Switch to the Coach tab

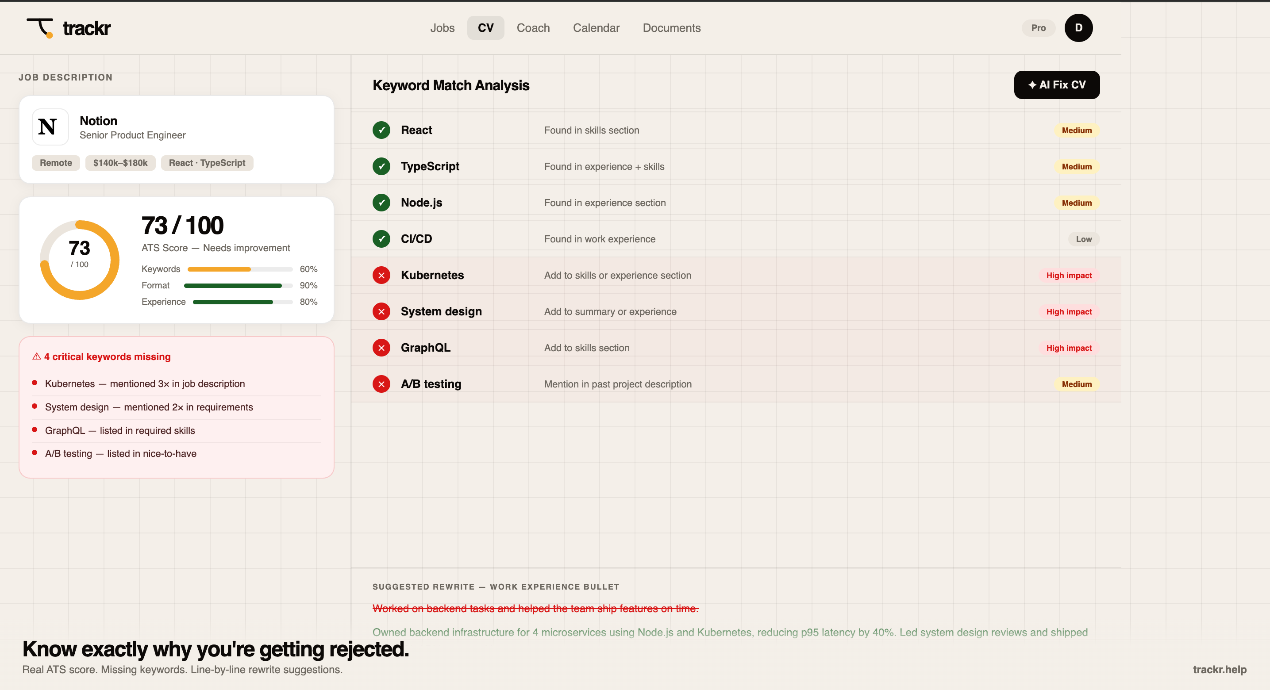coord(533,28)
